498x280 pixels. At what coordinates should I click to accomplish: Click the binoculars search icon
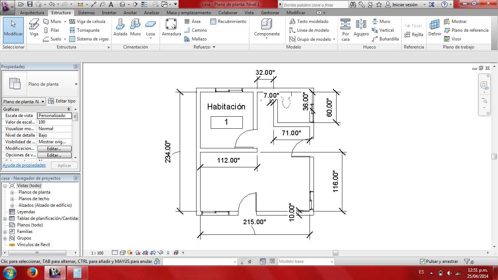[353, 4]
